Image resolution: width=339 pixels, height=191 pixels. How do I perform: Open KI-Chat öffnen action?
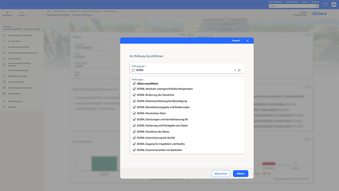15,41
